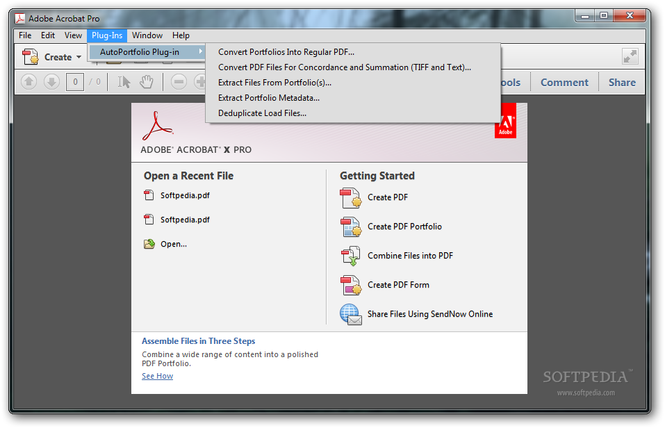Click the Create PDF toolbar icon
This screenshot has height=428, width=665.
tap(31, 56)
